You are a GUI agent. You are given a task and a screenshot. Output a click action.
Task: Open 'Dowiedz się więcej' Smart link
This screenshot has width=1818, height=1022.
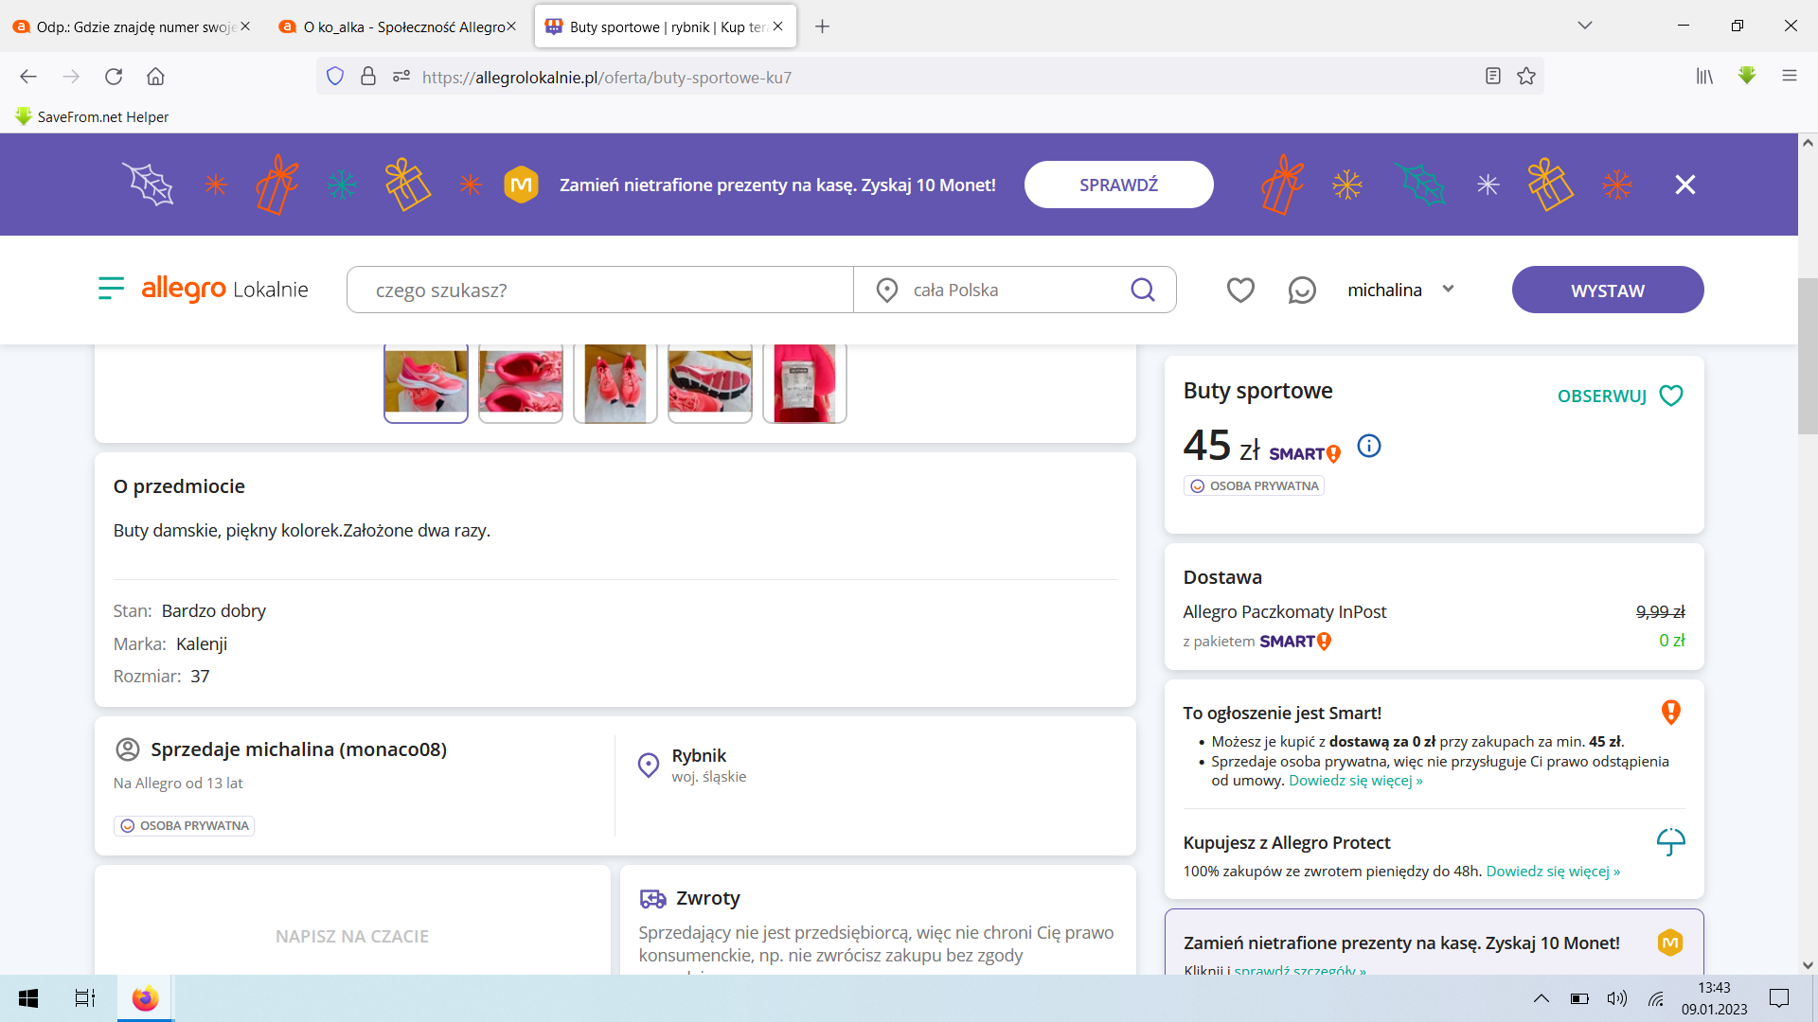tap(1355, 781)
